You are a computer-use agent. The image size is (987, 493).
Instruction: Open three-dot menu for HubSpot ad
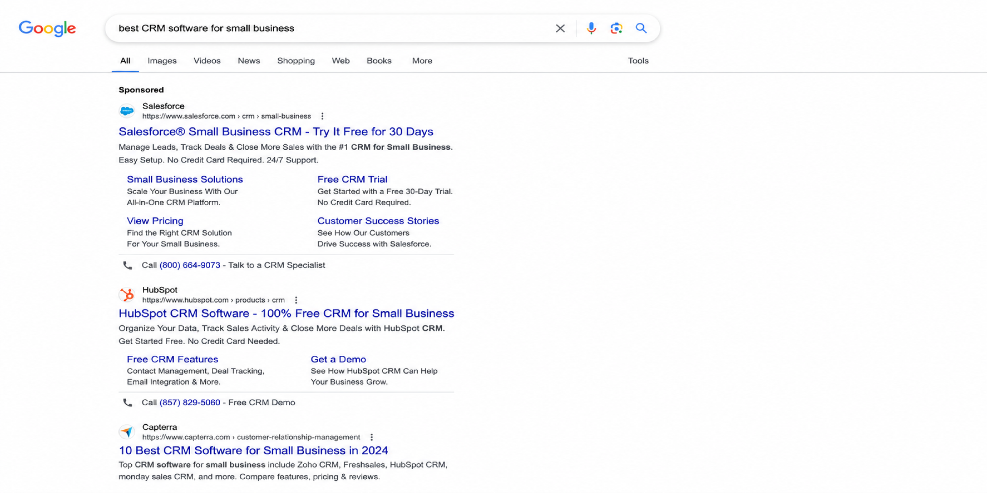pyautogui.click(x=296, y=300)
